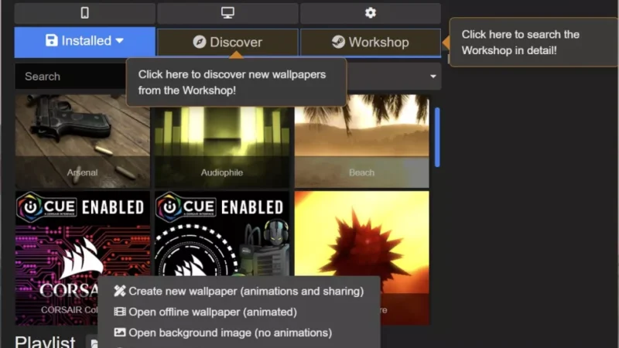The height and width of the screenshot is (348, 619).
Task: Click the floppy disk icon on Installed
Action: coord(52,41)
